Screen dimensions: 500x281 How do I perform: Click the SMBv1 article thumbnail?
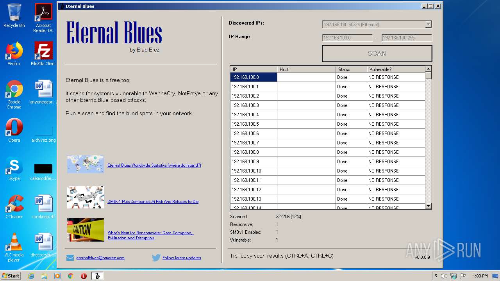tap(86, 197)
